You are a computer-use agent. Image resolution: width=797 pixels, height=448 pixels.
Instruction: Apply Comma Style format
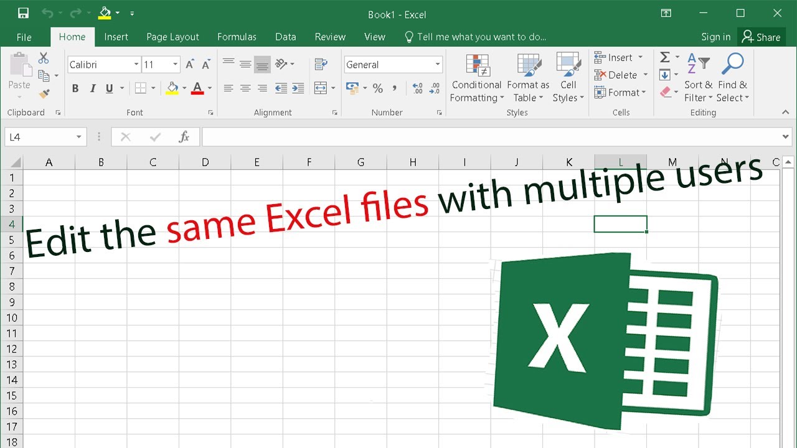pyautogui.click(x=395, y=88)
